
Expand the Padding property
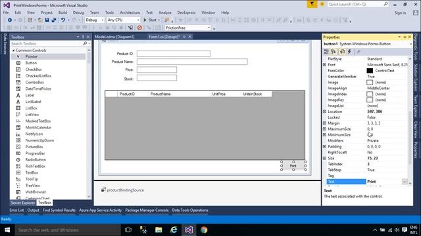(x=324, y=146)
